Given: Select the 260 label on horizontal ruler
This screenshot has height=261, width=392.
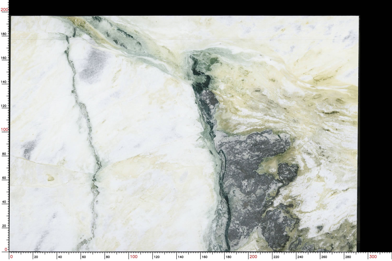Looking at the screenshot, I should tap(324, 257).
